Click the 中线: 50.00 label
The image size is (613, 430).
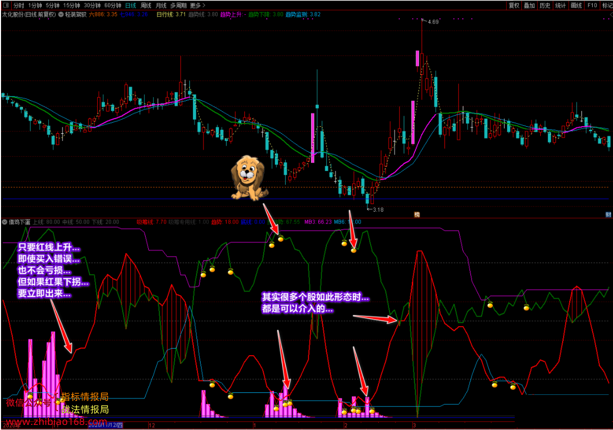click(x=76, y=222)
